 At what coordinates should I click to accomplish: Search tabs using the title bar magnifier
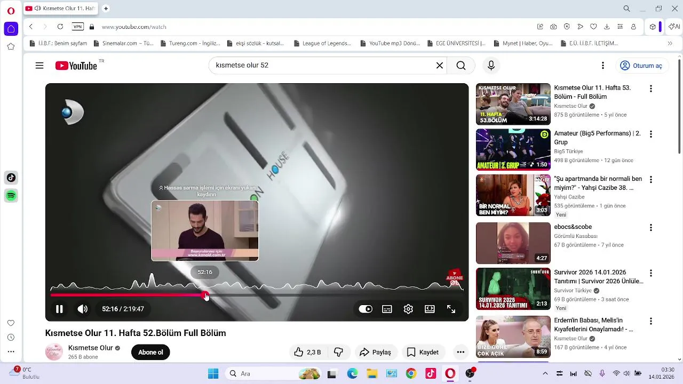(x=626, y=9)
